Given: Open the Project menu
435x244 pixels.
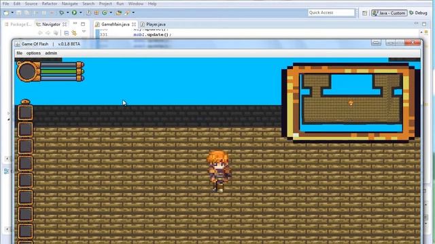Looking at the screenshot, I should point(105,4).
